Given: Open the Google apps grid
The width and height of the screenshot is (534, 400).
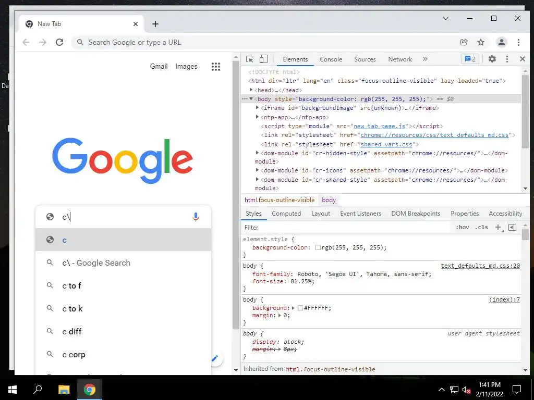Looking at the screenshot, I should [216, 66].
